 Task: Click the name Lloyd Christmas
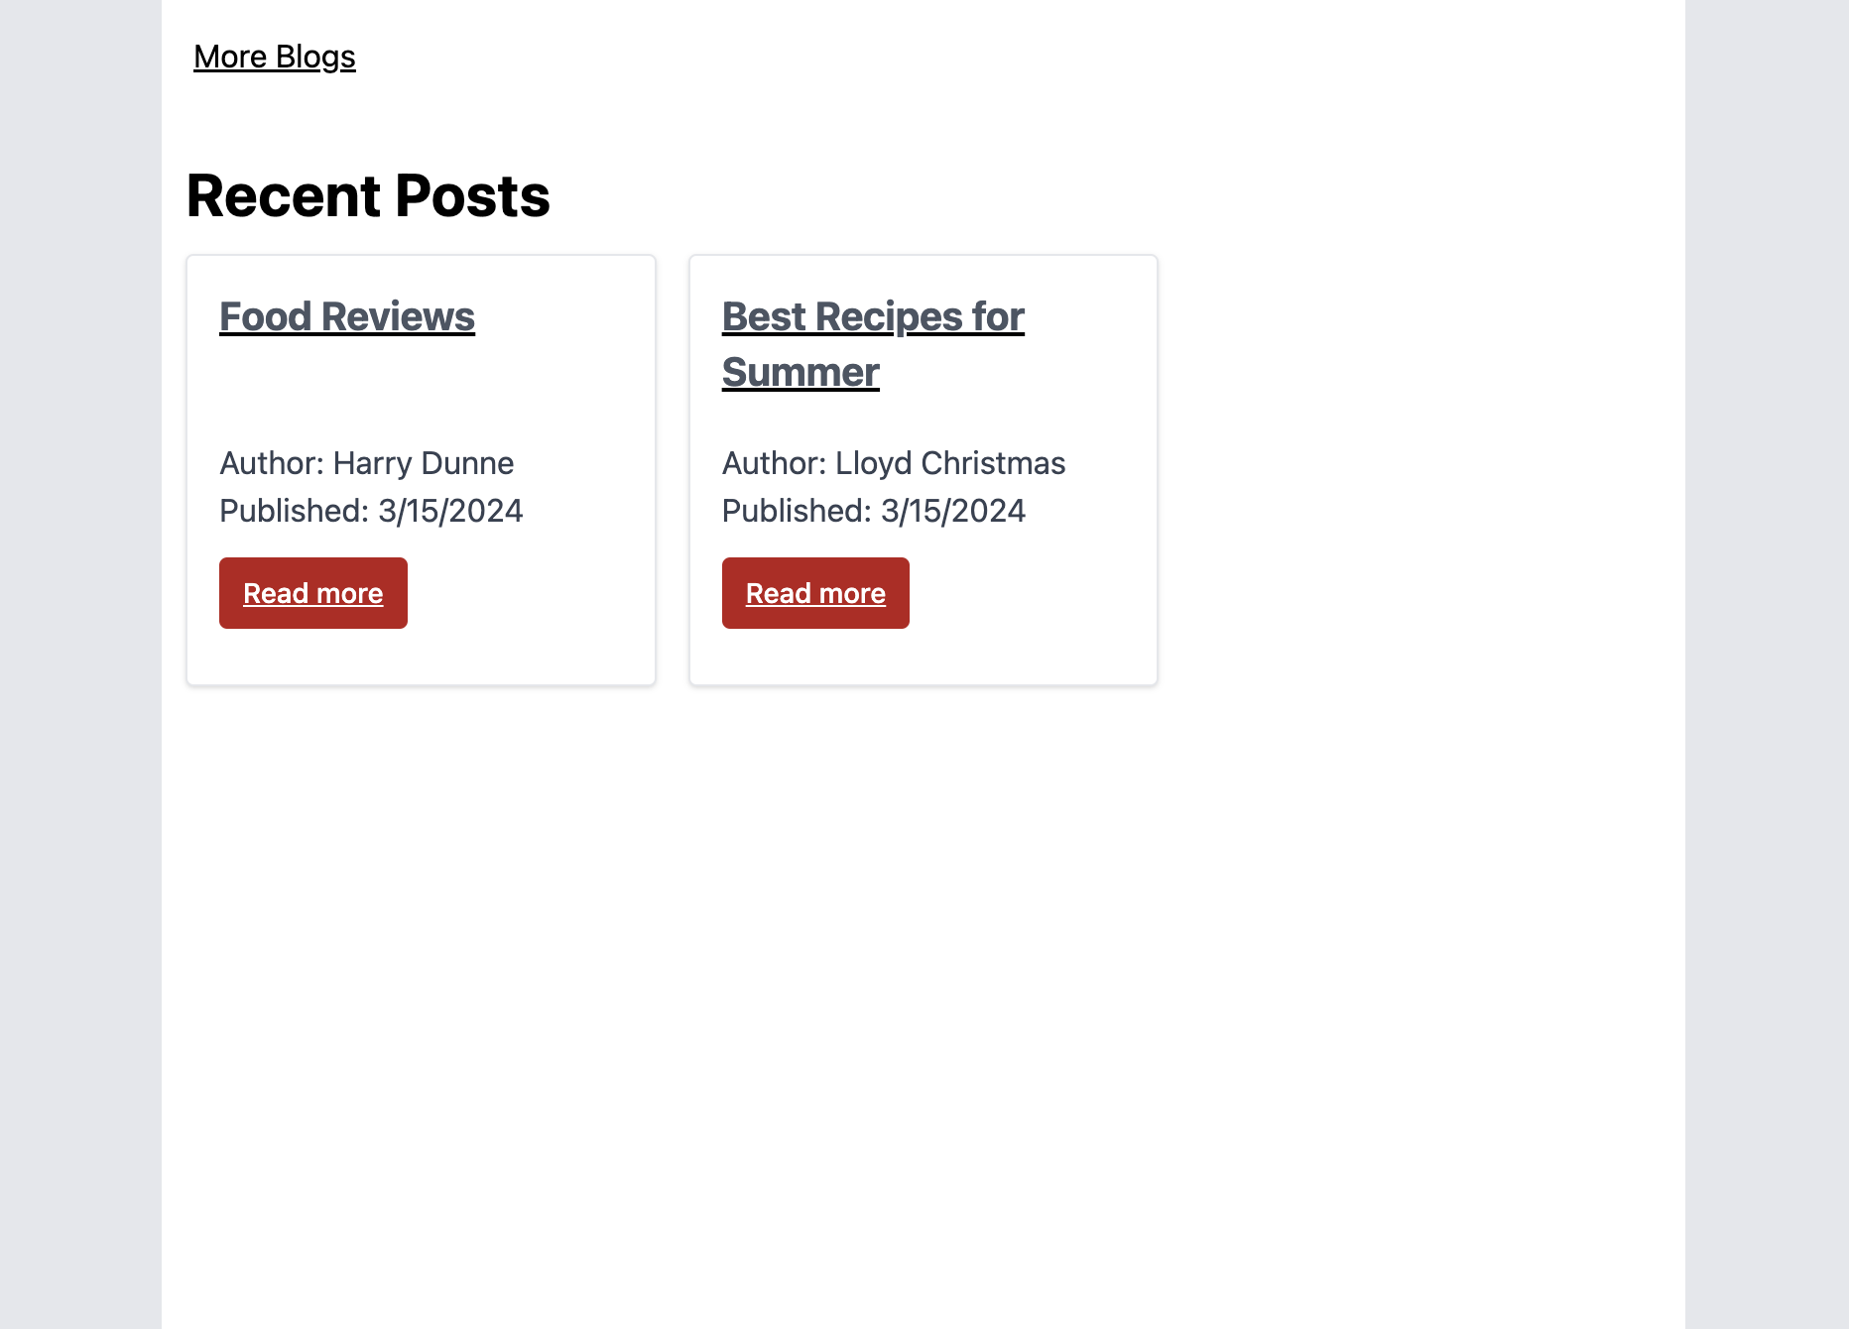[950, 463]
